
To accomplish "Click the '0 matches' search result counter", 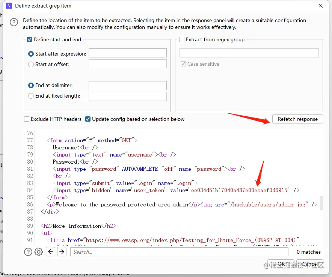I will (x=308, y=252).
